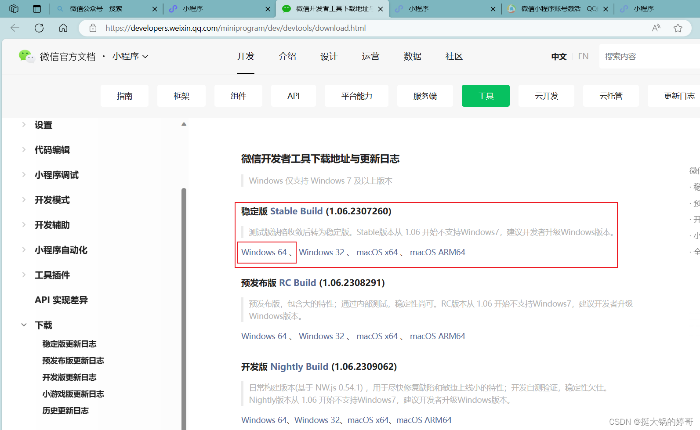Viewport: 700px width, 430px height.
Task: Reload the page with refresh icon
Action: (x=39, y=28)
